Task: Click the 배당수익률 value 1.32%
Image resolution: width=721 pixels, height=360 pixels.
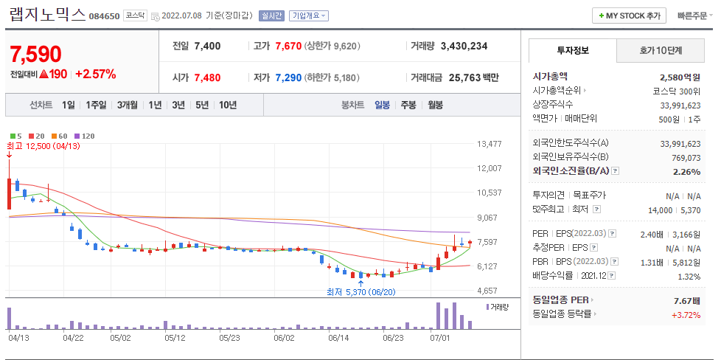Action: 689,277
